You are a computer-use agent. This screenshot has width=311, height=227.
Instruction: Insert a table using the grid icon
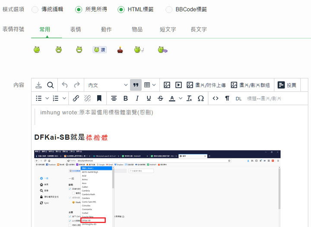tap(147, 85)
